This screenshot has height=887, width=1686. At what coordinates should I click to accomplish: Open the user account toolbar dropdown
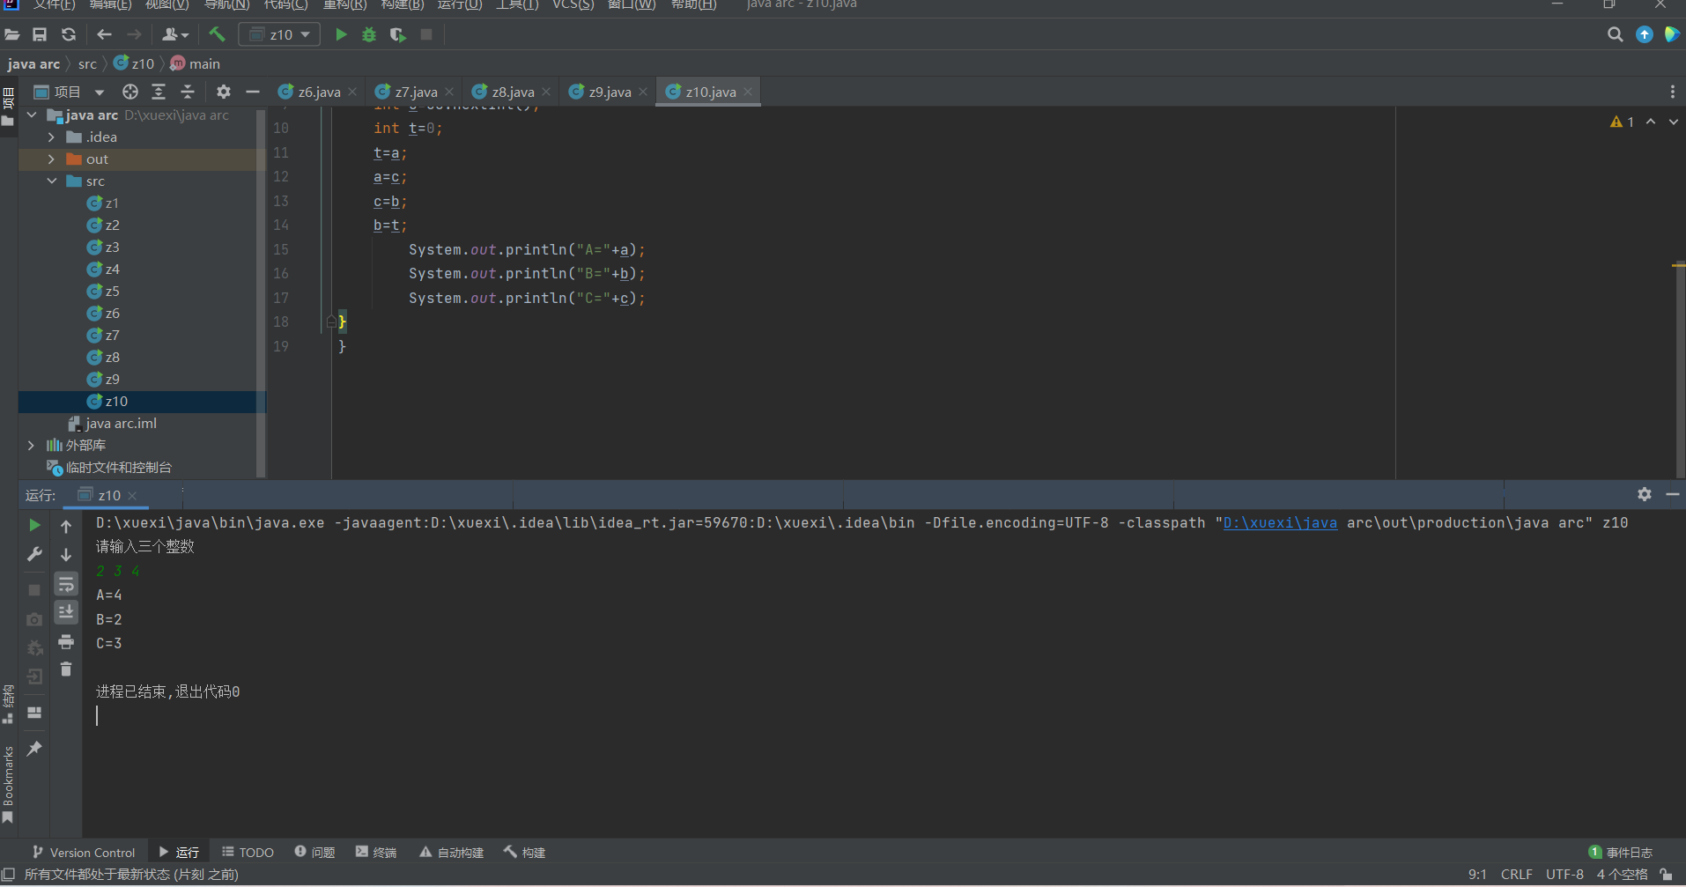(175, 34)
